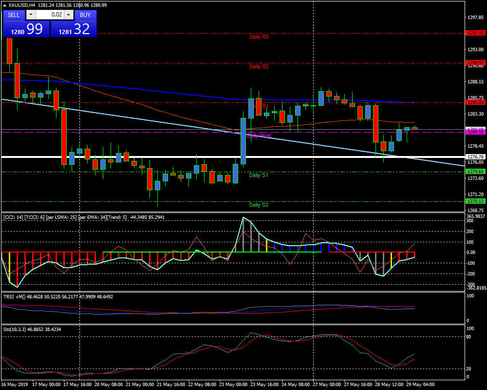
Task: Decrease lot volume with down arrow
Action: pos(29,15)
